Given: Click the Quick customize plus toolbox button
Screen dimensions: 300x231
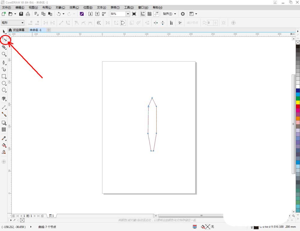Looking at the screenshot, I should point(4,162).
